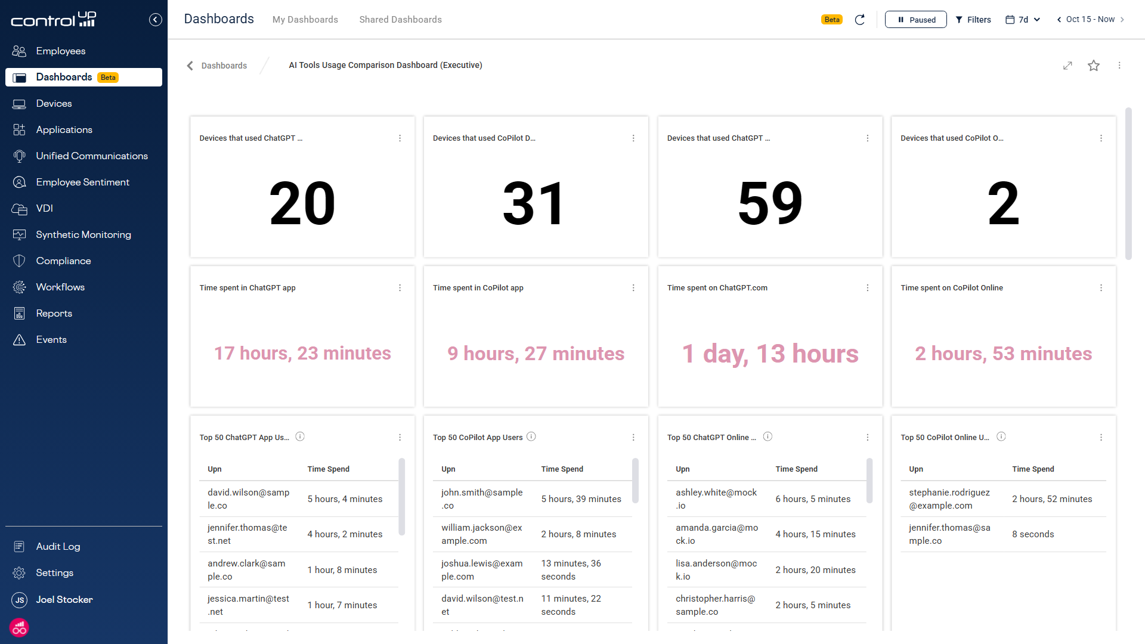The image size is (1145, 644).
Task: Open menu for Top 50 CoPilot App Users table
Action: tap(633, 438)
